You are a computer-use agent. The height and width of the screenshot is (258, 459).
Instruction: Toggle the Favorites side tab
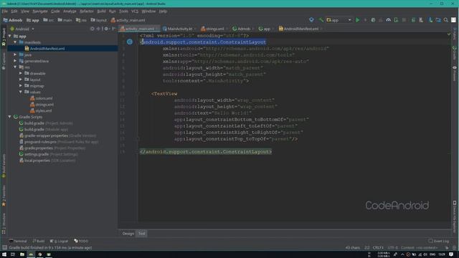4,196
